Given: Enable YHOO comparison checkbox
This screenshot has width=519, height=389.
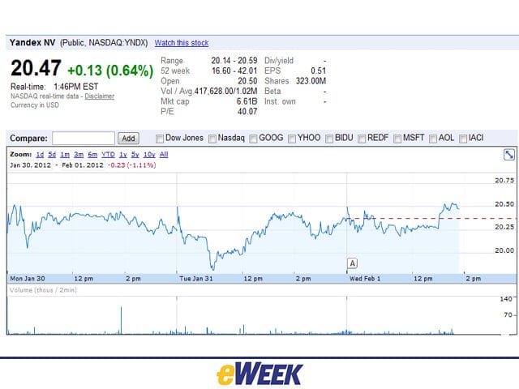Looking at the screenshot, I should pyautogui.click(x=292, y=139).
